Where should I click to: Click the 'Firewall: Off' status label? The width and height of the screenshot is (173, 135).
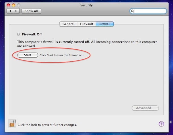[32, 34]
